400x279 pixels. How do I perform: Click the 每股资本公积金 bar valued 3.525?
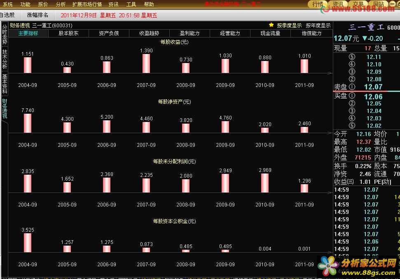click(28, 243)
